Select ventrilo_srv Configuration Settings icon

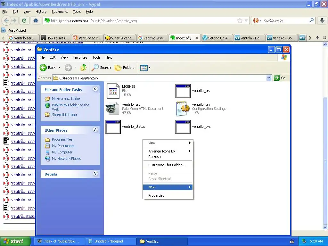[x=182, y=109]
